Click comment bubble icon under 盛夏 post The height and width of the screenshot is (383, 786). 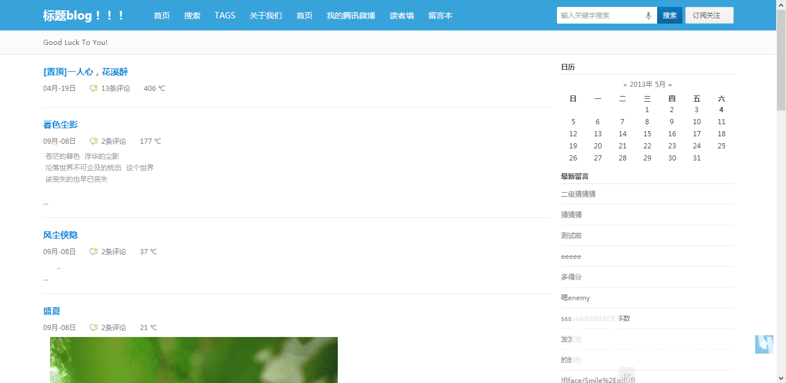click(x=94, y=328)
